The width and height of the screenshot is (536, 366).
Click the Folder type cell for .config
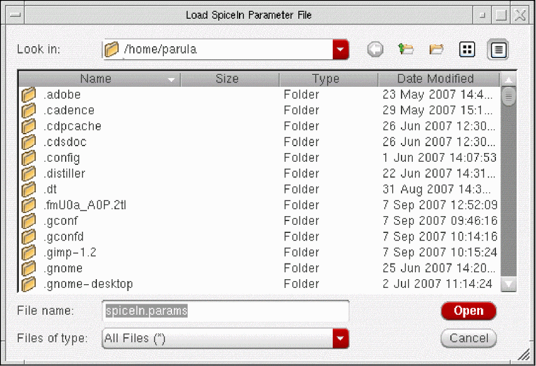click(x=301, y=158)
